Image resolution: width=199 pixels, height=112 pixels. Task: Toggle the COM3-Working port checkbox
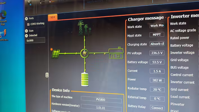coord(28,24)
